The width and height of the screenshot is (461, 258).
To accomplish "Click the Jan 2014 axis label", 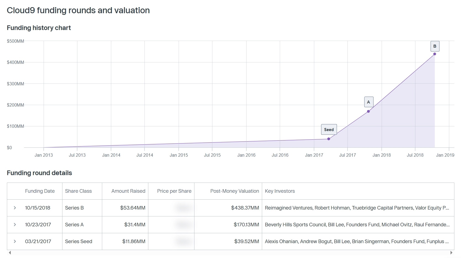I will pos(111,155).
